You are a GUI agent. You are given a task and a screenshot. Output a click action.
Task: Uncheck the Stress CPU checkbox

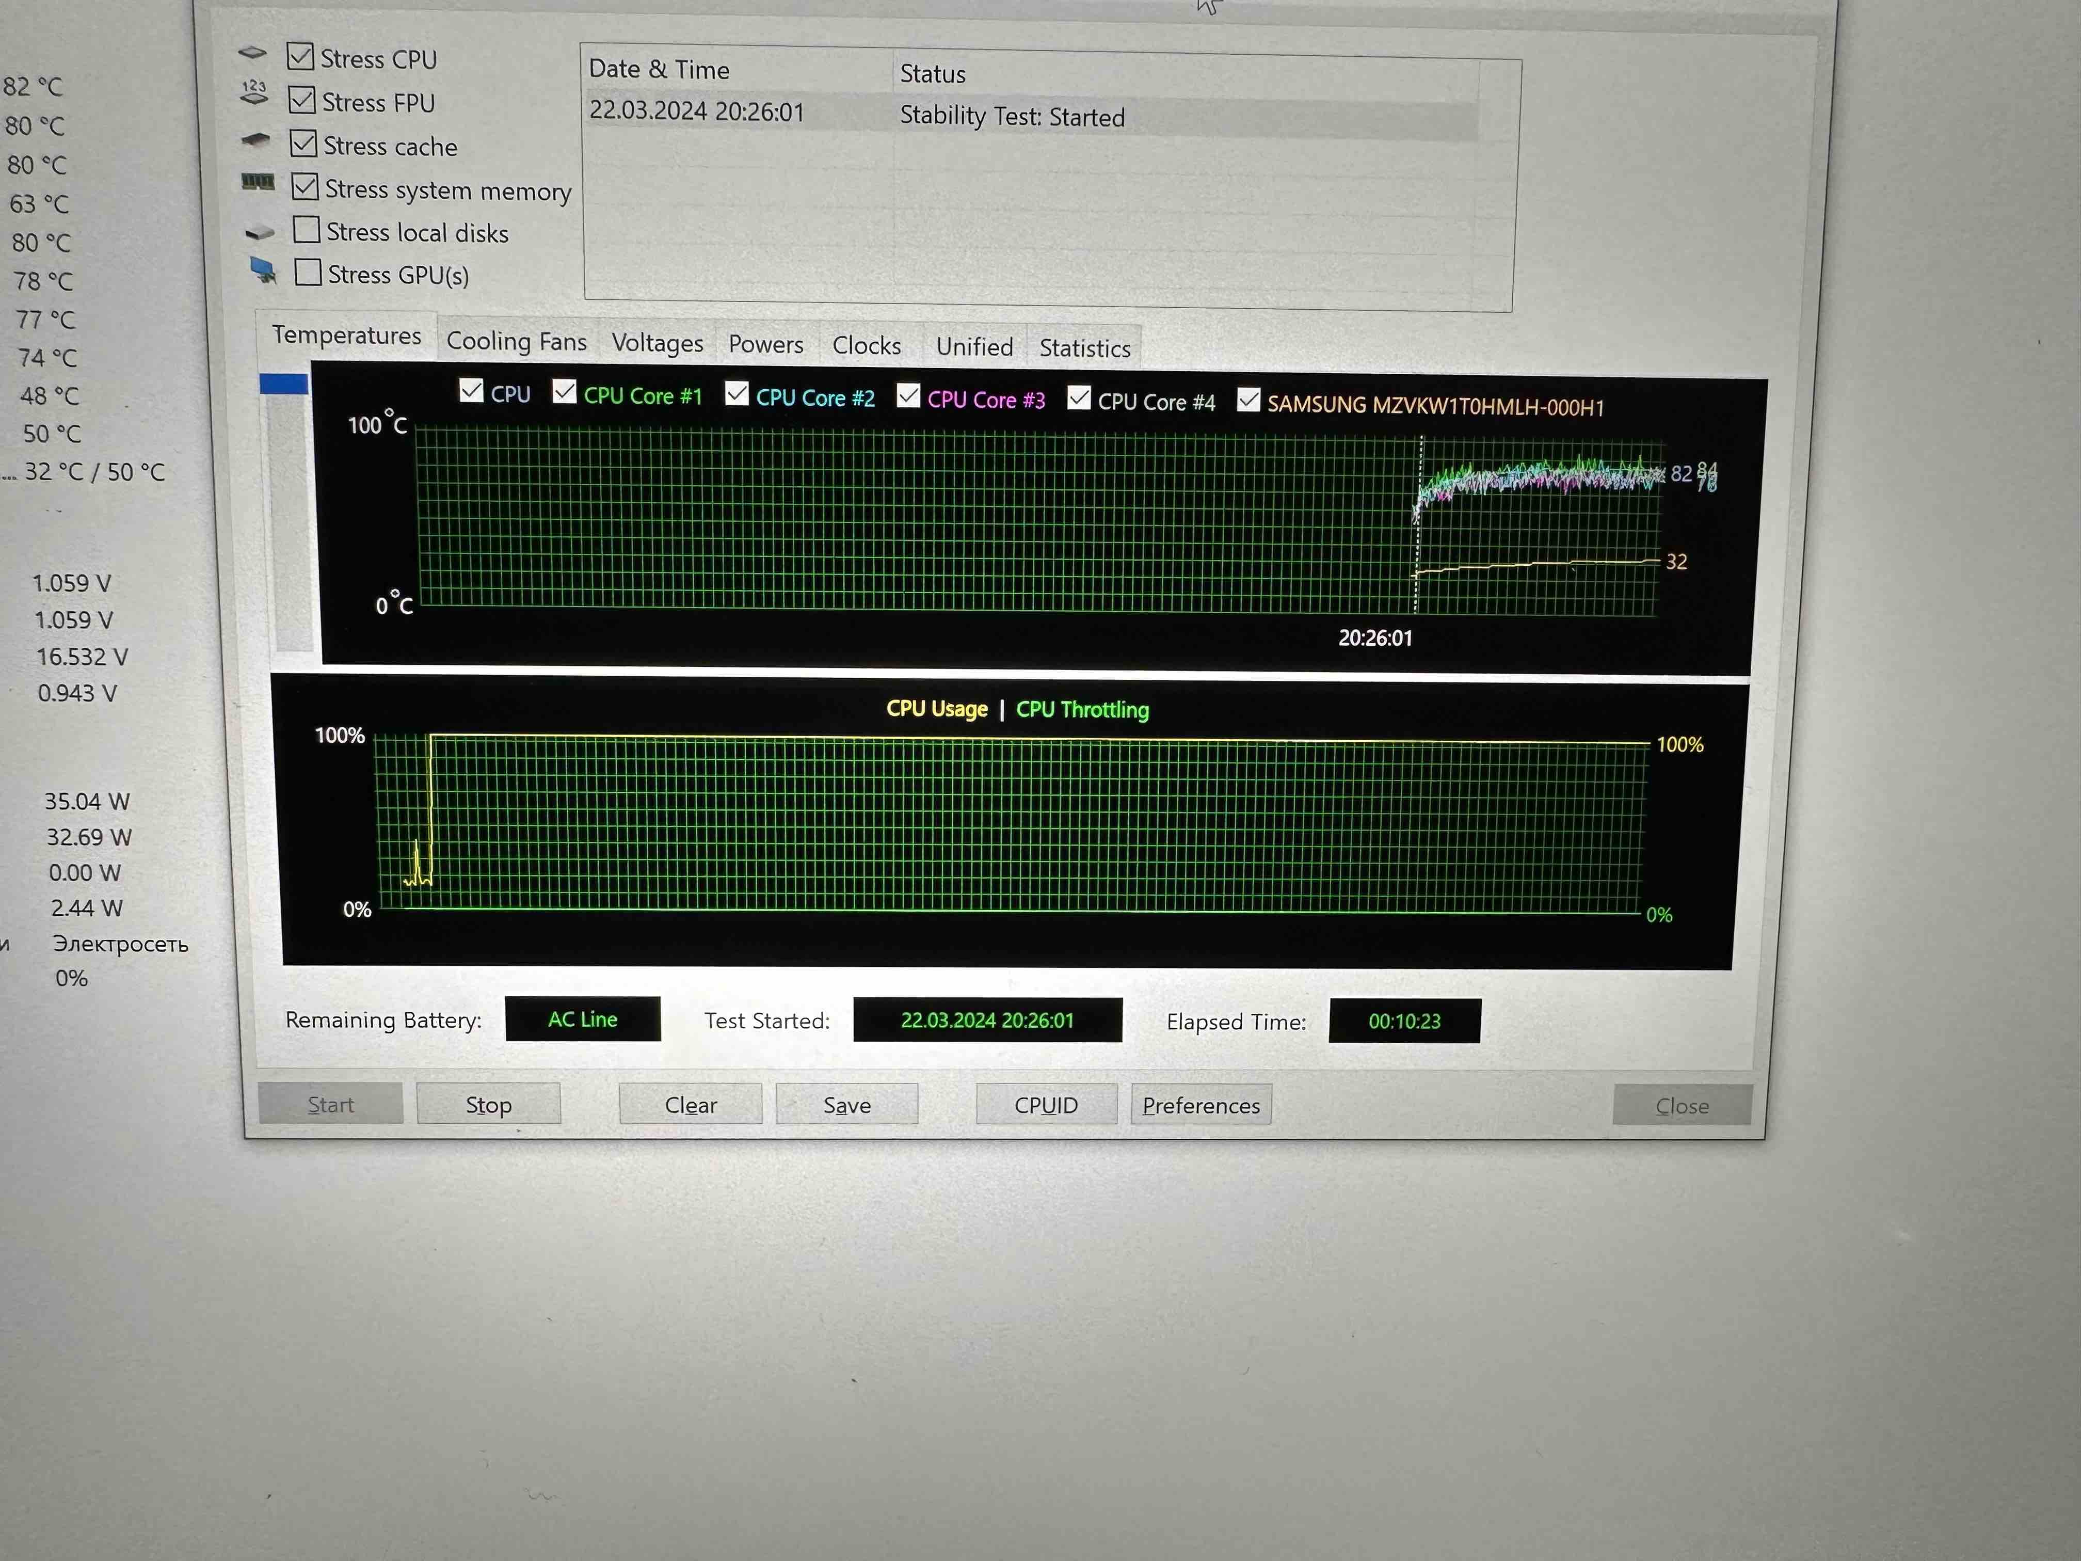(x=300, y=56)
